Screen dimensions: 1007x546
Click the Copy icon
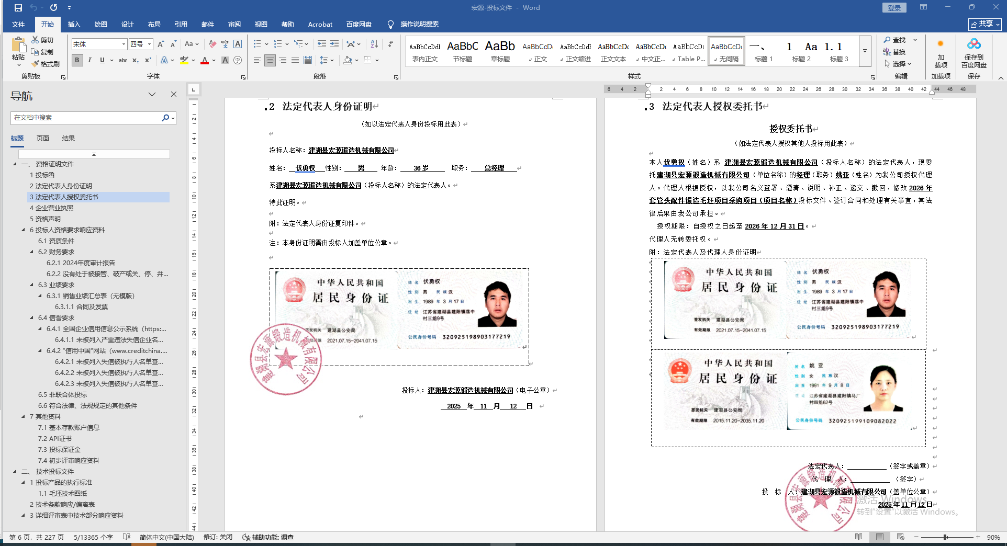click(x=35, y=52)
